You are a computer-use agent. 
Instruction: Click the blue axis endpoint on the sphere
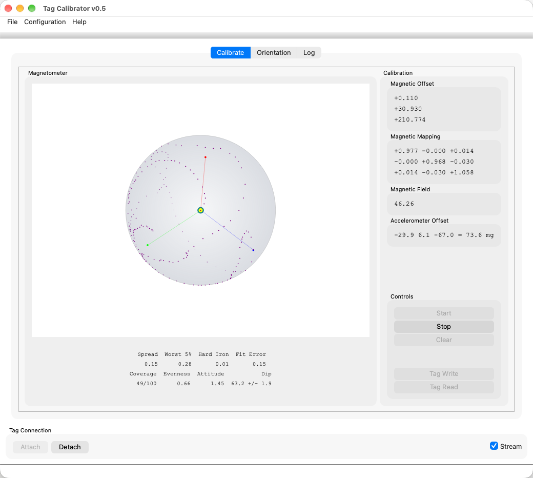(x=253, y=250)
